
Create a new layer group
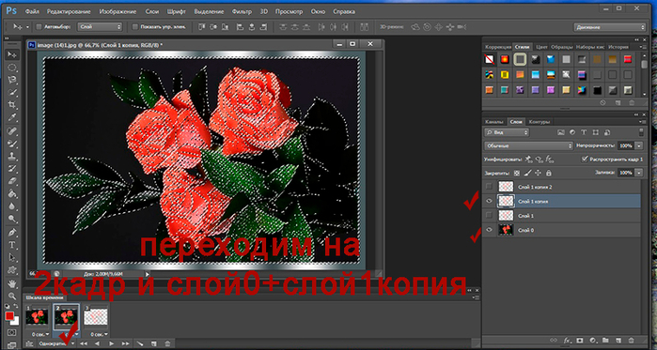pos(605,341)
